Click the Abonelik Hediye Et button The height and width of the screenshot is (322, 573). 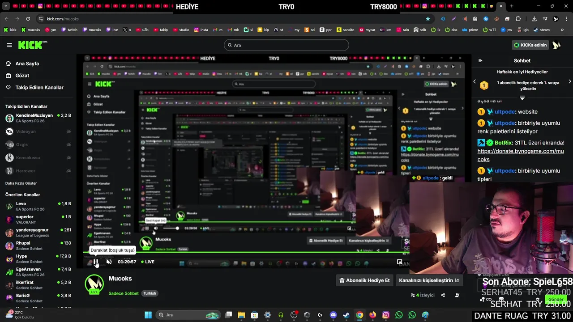coord(365,280)
